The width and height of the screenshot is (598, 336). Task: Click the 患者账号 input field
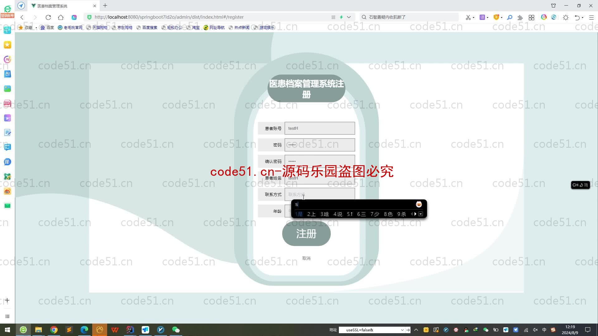[320, 128]
